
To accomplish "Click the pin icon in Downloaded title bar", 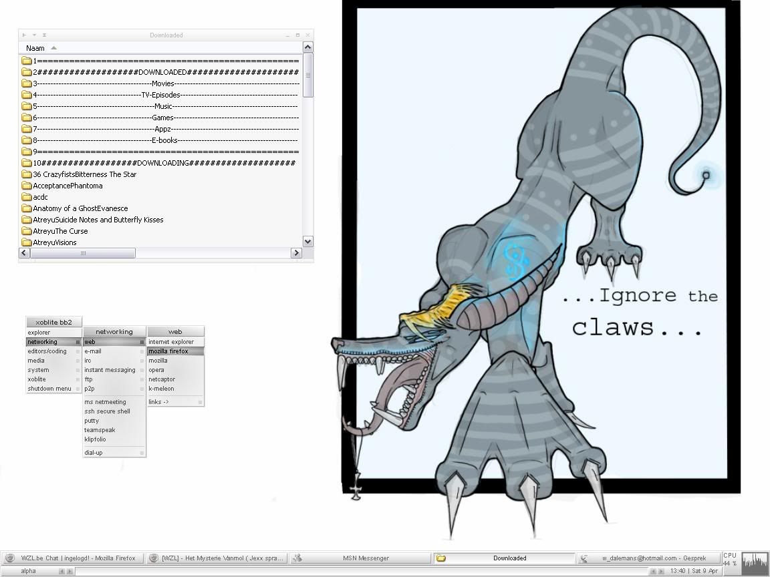I will pos(25,35).
